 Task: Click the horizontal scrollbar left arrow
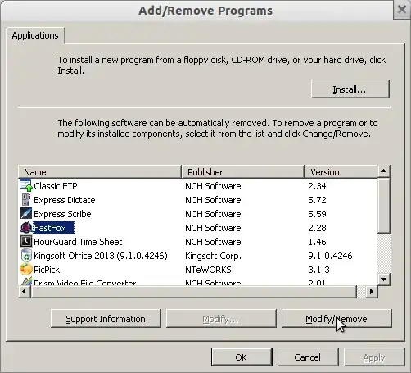[x=25, y=291]
